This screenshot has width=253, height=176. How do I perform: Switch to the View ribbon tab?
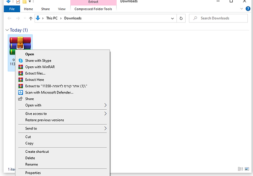pyautogui.click(x=62, y=9)
